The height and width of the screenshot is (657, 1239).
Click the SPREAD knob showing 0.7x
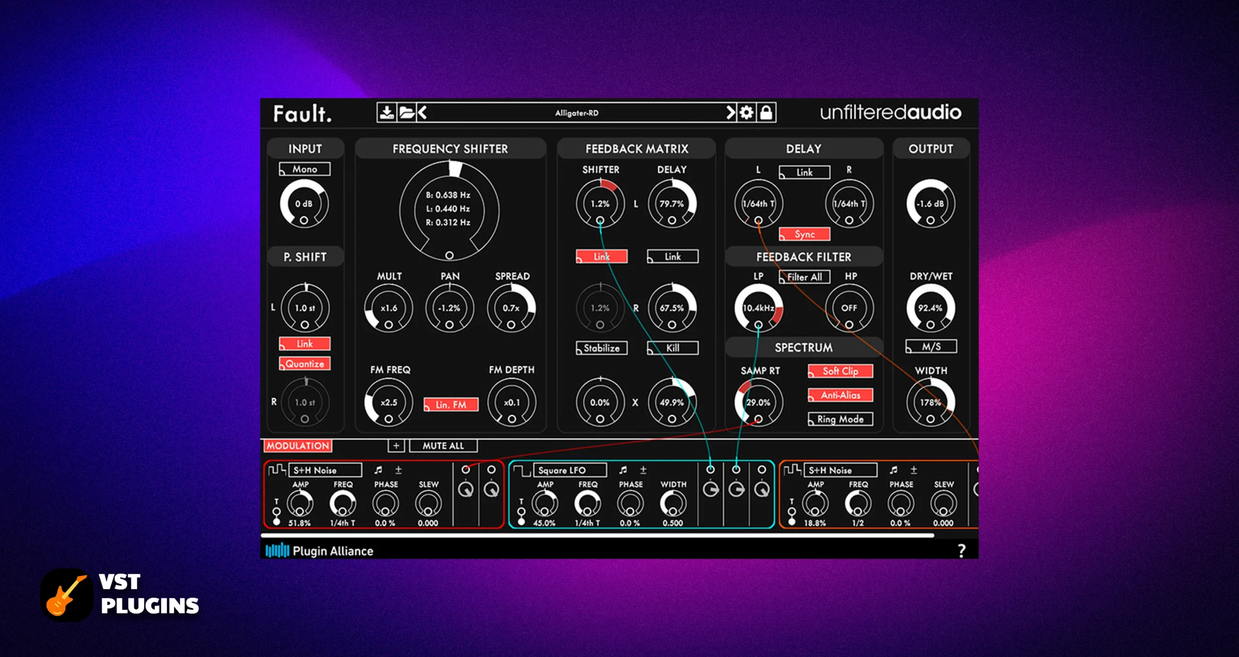pos(512,308)
